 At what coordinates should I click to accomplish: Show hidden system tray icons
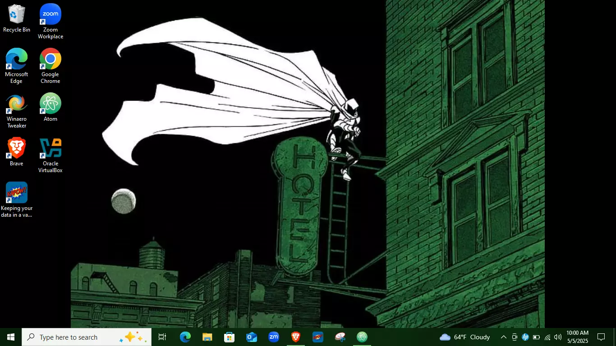[x=504, y=337]
